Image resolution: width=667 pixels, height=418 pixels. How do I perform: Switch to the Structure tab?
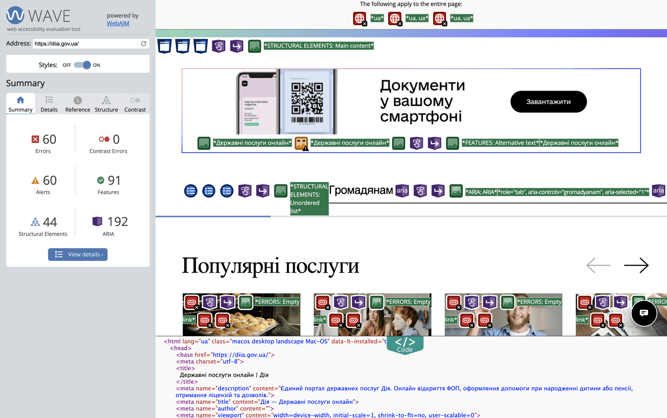click(106, 104)
